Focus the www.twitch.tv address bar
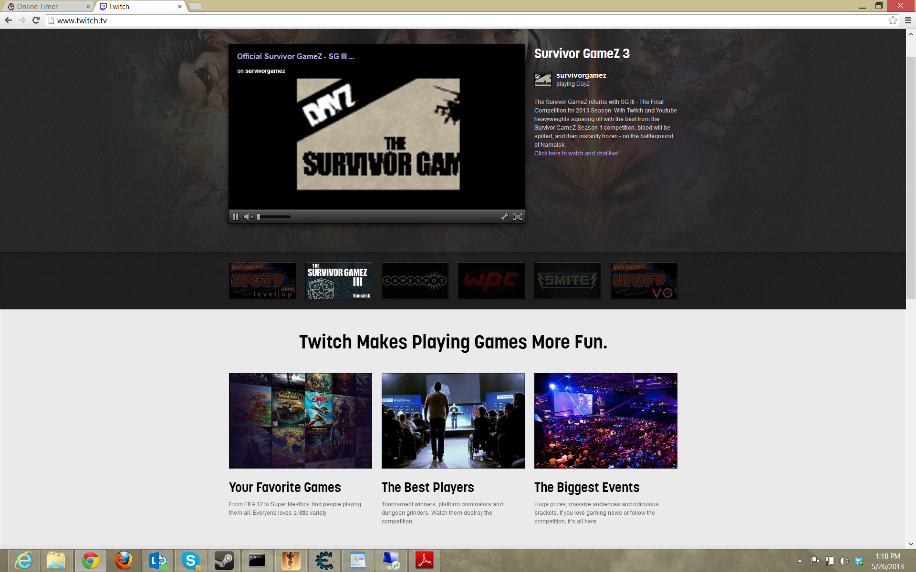The height and width of the screenshot is (572, 916). coord(468,20)
